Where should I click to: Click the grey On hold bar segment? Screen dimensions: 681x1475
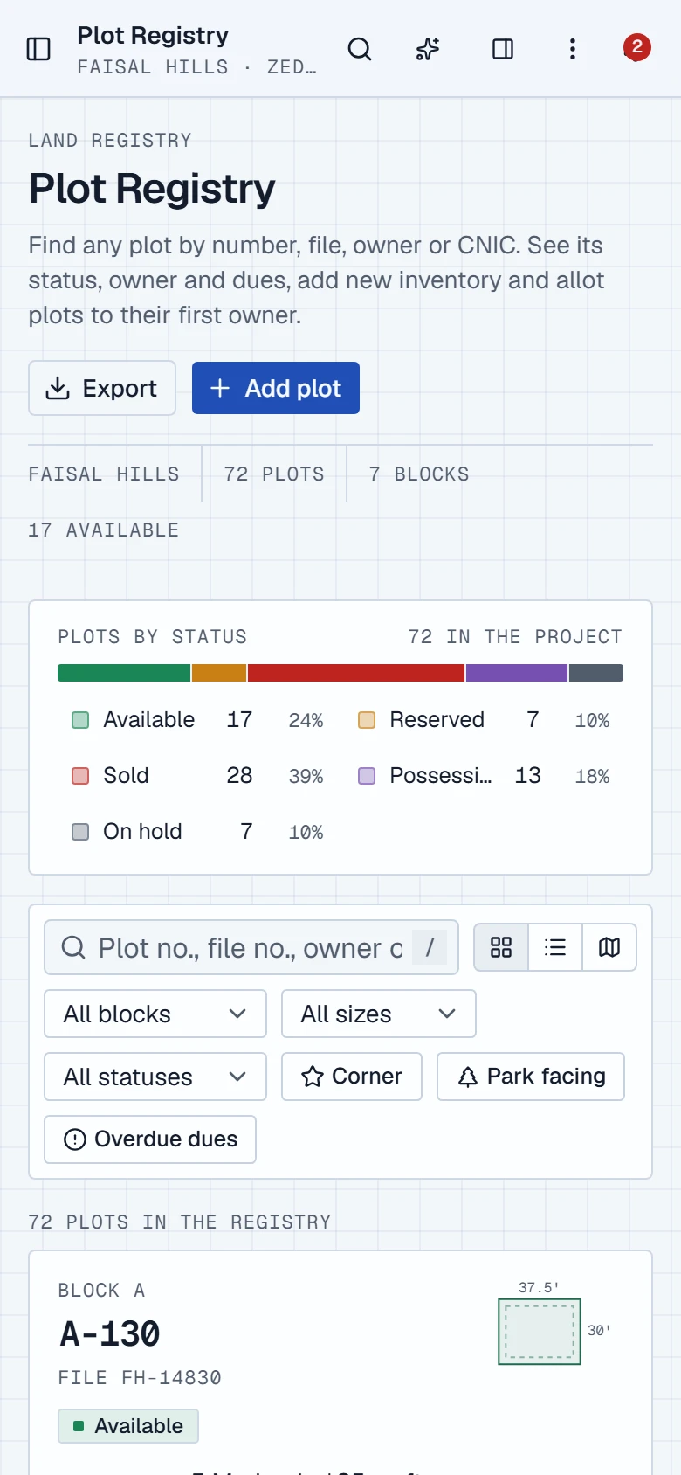pos(596,673)
